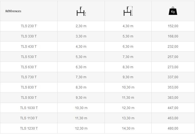
Task: Click the Kg weight icon
Action: pyautogui.click(x=173, y=11)
